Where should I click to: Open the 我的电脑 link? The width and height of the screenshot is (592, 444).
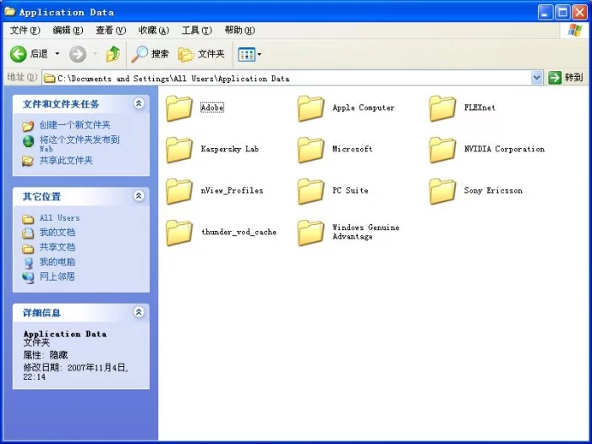point(58,262)
